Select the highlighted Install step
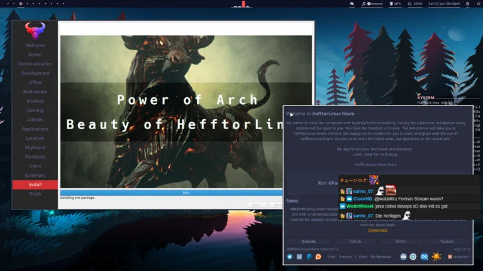Viewport: 483px width, 271px height. pos(35,184)
